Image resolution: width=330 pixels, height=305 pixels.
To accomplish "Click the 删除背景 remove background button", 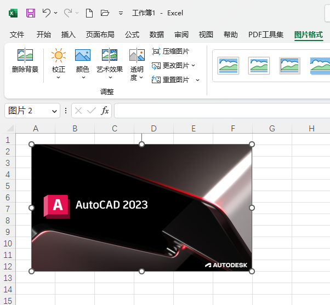I will [x=25, y=60].
